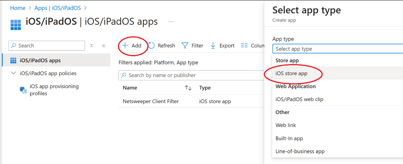Click the Name column header
Screen dimensions: 403x164
(130, 88)
